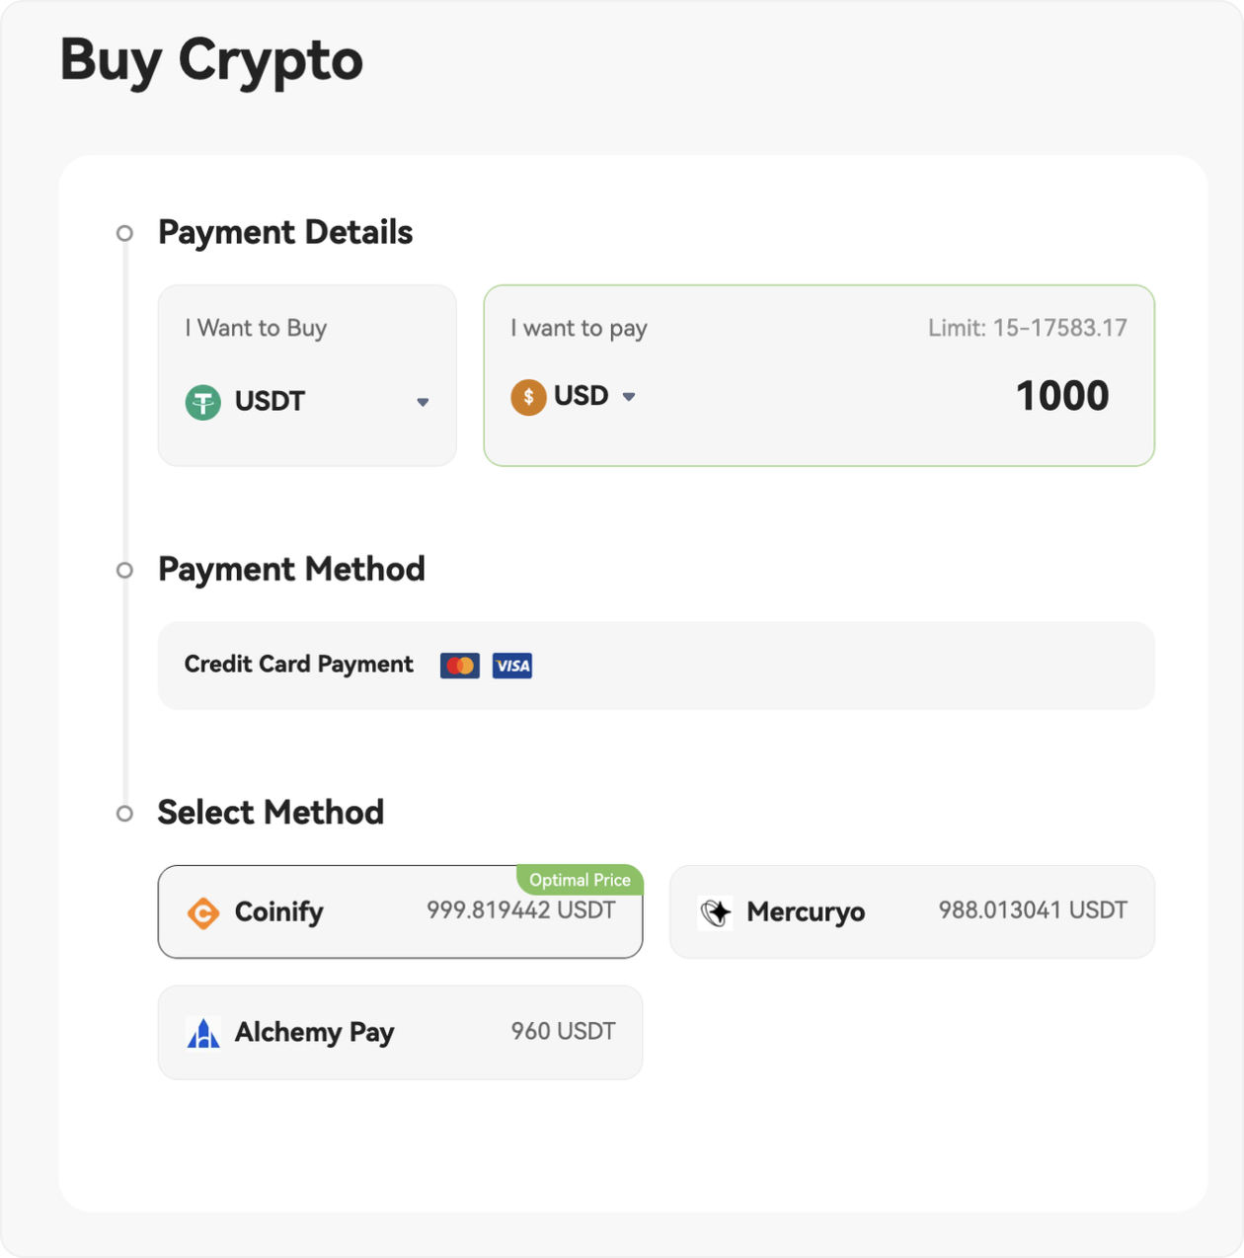Open the USDT crypto dropdown arrow
This screenshot has height=1258, width=1244.
423,402
